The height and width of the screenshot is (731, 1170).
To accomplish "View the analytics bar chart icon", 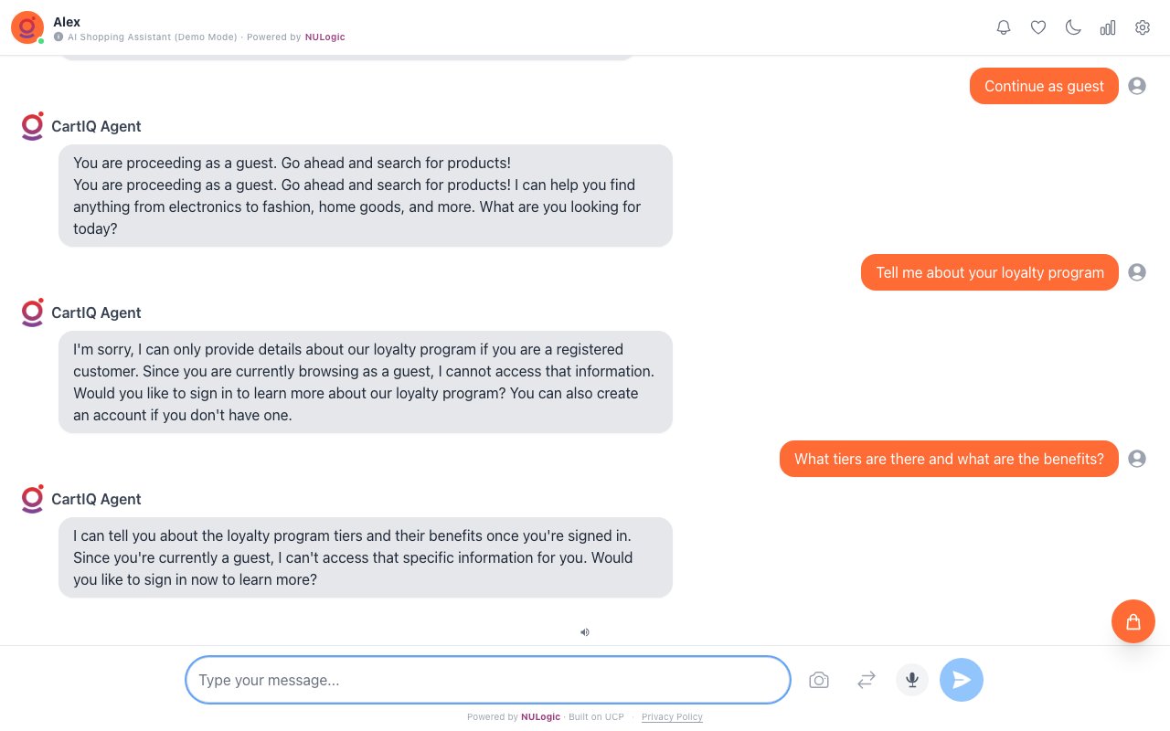I will pyautogui.click(x=1108, y=27).
